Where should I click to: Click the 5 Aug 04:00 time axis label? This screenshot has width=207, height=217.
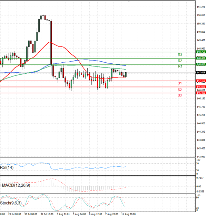pos(80,214)
